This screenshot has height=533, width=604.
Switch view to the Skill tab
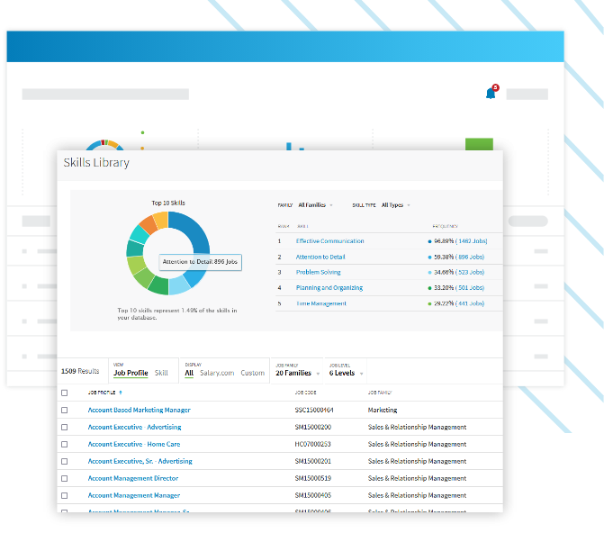(161, 373)
